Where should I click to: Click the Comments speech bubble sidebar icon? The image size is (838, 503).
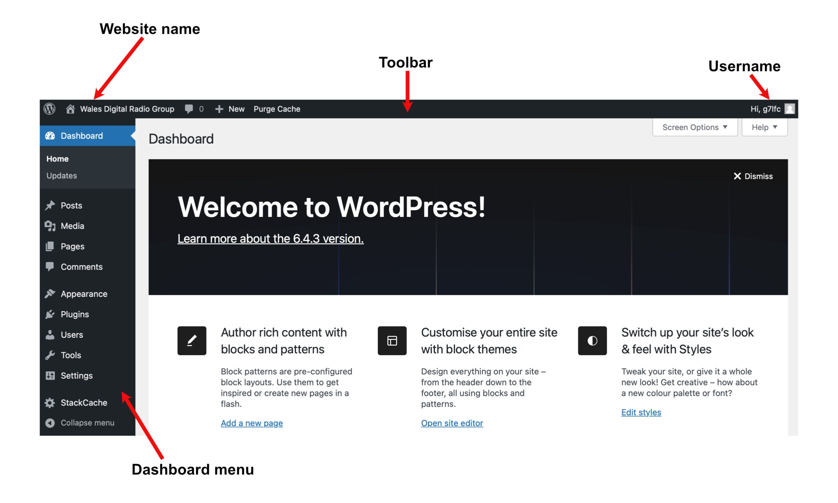tap(50, 267)
